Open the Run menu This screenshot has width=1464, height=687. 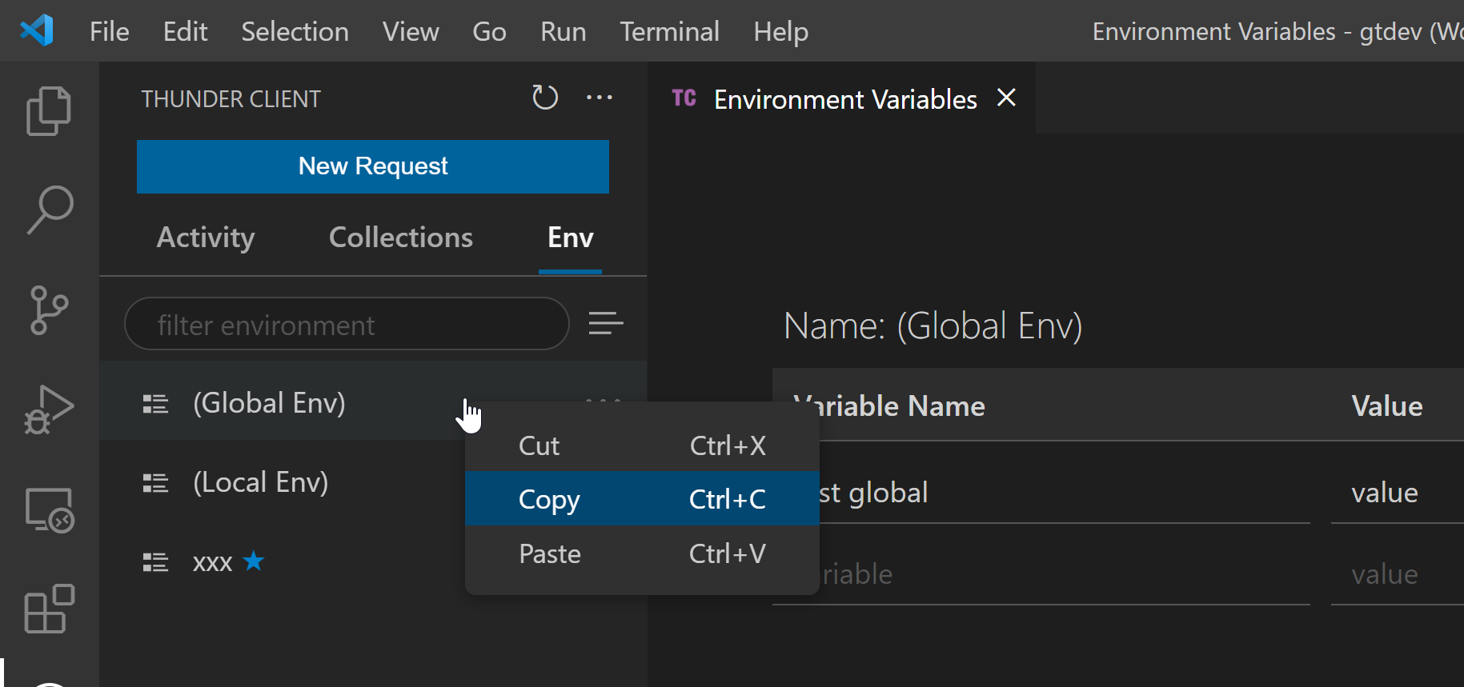coord(564,31)
